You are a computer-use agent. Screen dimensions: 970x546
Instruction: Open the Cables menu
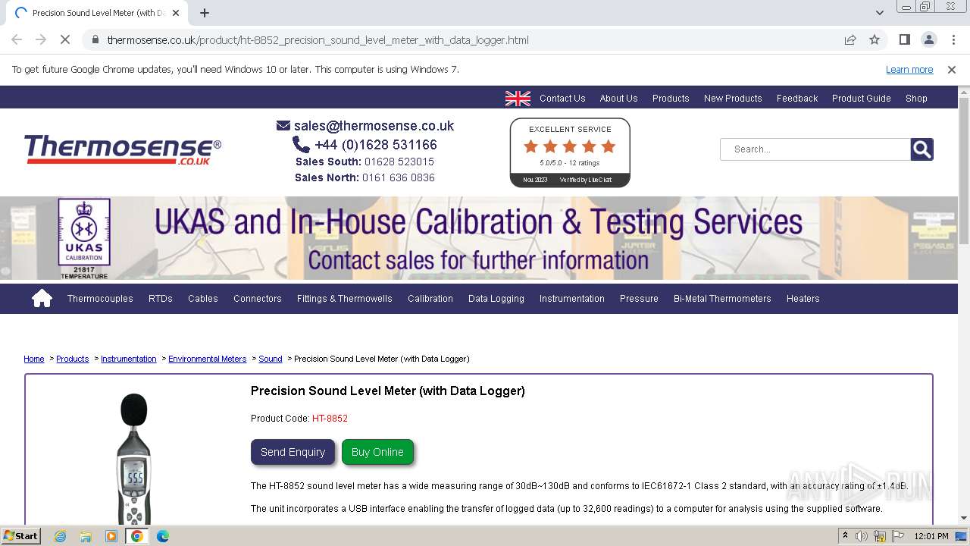pyautogui.click(x=203, y=299)
